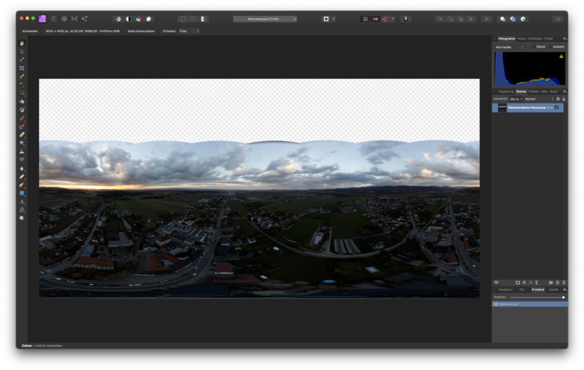584x370 pixels.
Task: Click the Invert Selection icon
Action: pos(204,19)
